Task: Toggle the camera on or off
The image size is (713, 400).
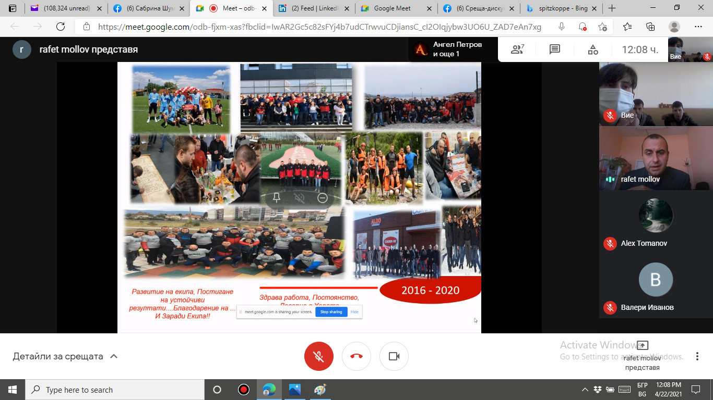Action: (394, 356)
